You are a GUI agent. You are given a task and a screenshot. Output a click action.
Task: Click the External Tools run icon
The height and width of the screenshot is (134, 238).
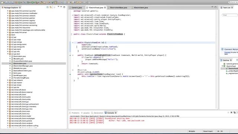tap(36, 3)
